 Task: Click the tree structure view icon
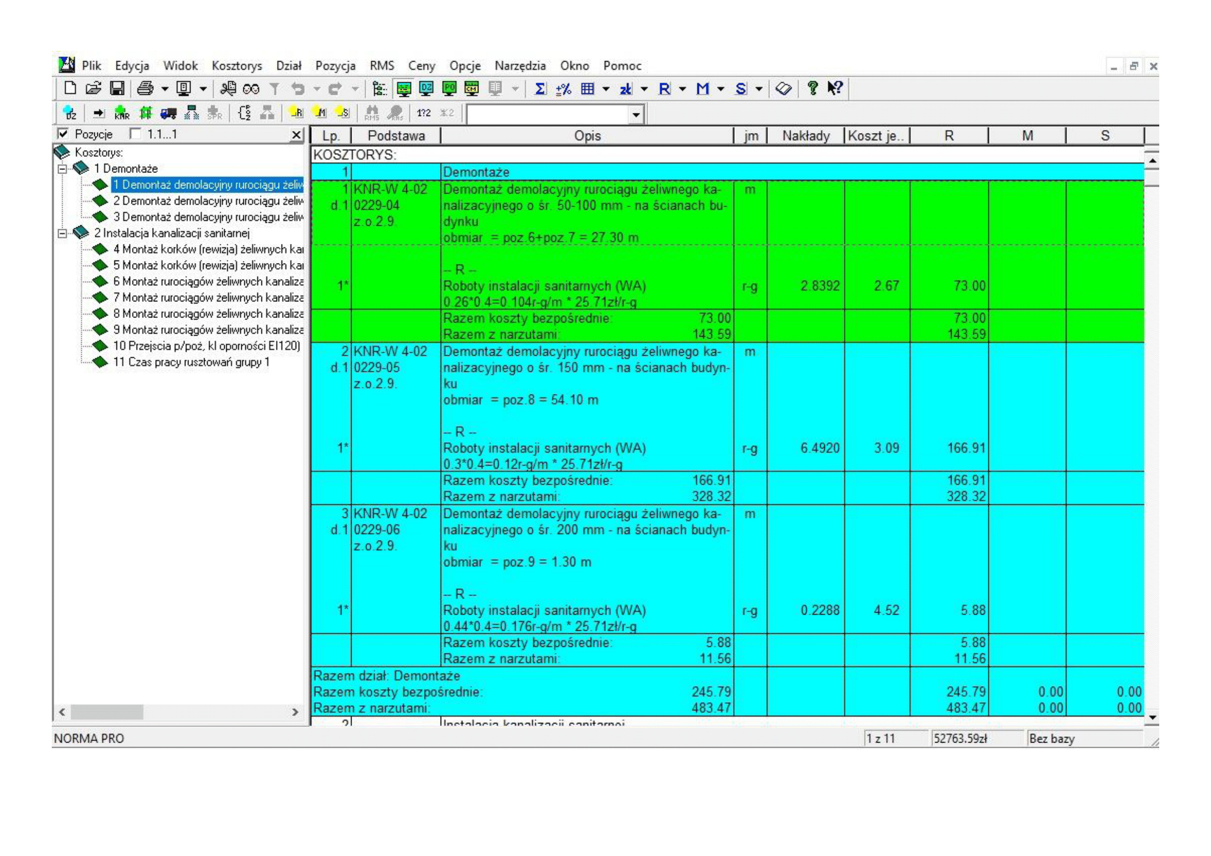pyautogui.click(x=379, y=89)
